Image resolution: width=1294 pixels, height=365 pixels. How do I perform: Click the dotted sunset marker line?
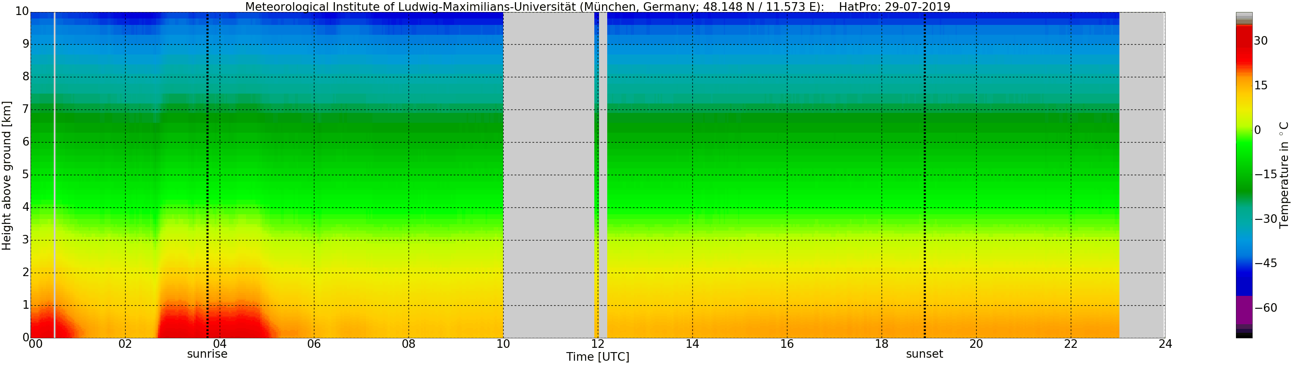point(925,175)
